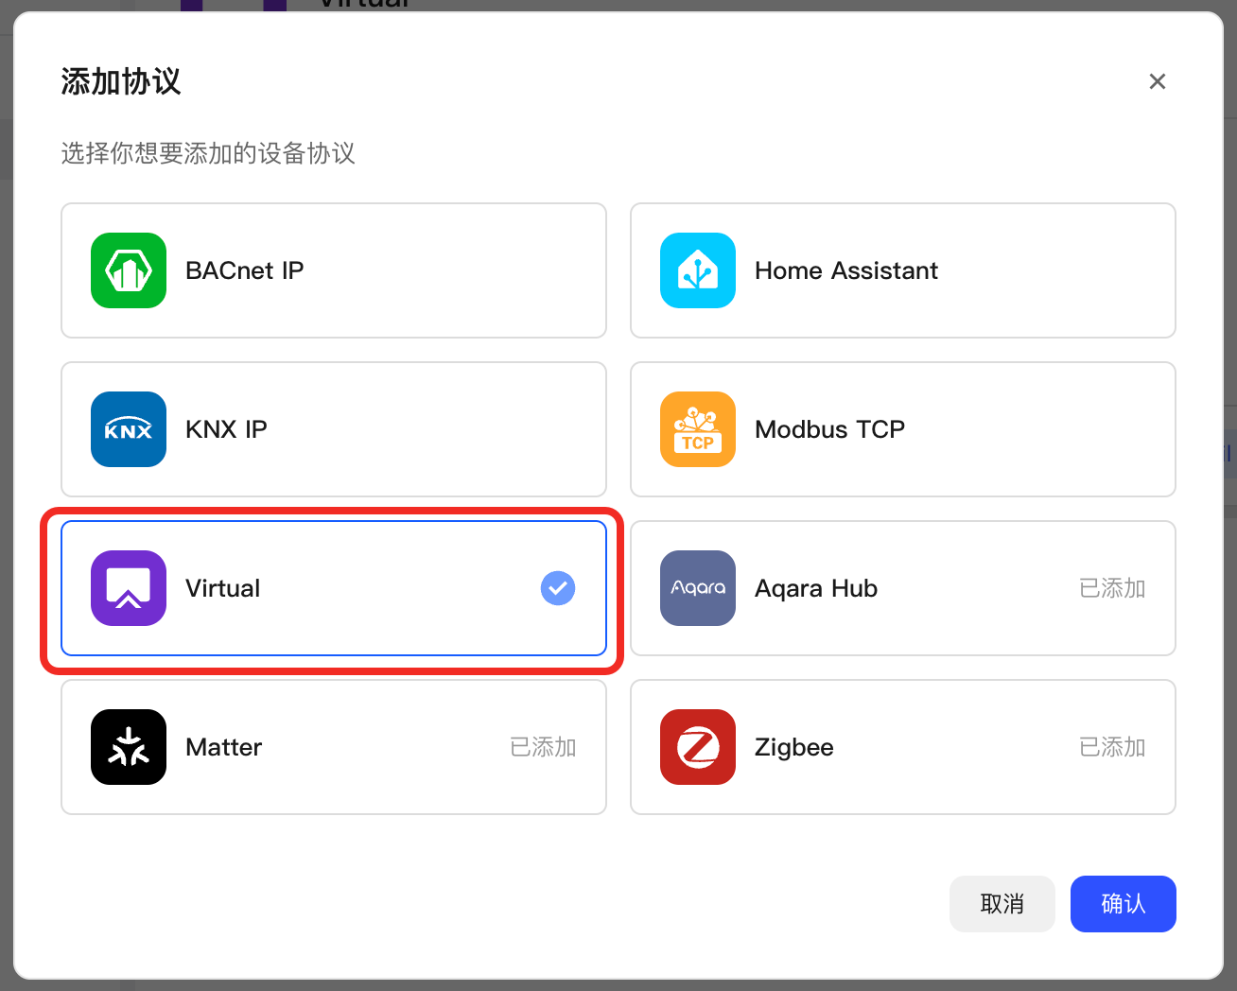Image resolution: width=1237 pixels, height=991 pixels.
Task: Cancel with the 取消 button
Action: coord(1002,904)
